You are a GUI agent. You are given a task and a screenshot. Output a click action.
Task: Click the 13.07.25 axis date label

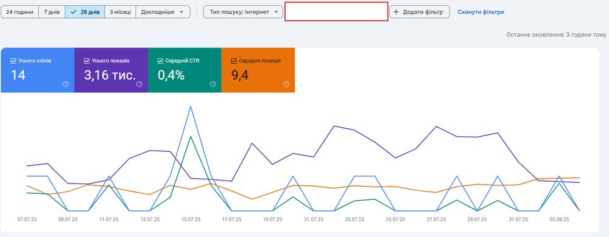[x=150, y=219]
